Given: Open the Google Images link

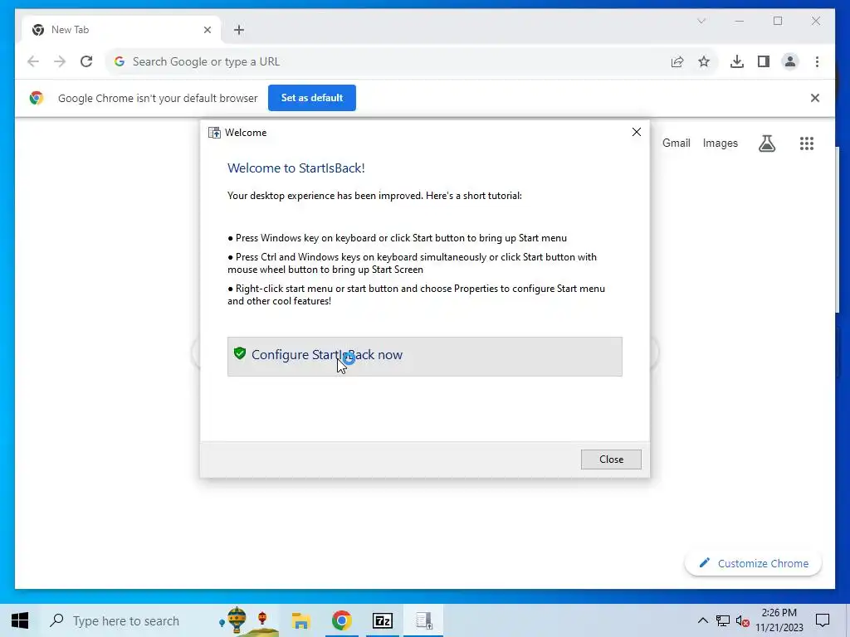Looking at the screenshot, I should [x=720, y=143].
